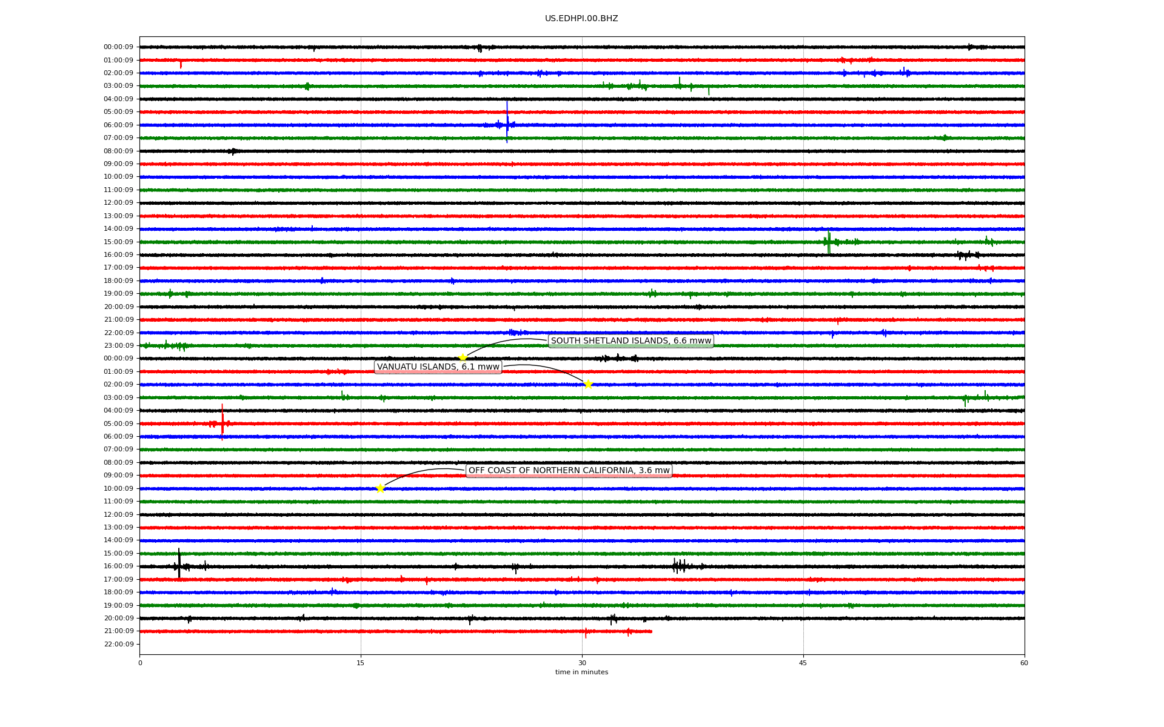The height and width of the screenshot is (727, 1164).
Task: Click the SOUTH SHETLAND ISLANDS, 6.6 mww label
Action: click(x=630, y=341)
